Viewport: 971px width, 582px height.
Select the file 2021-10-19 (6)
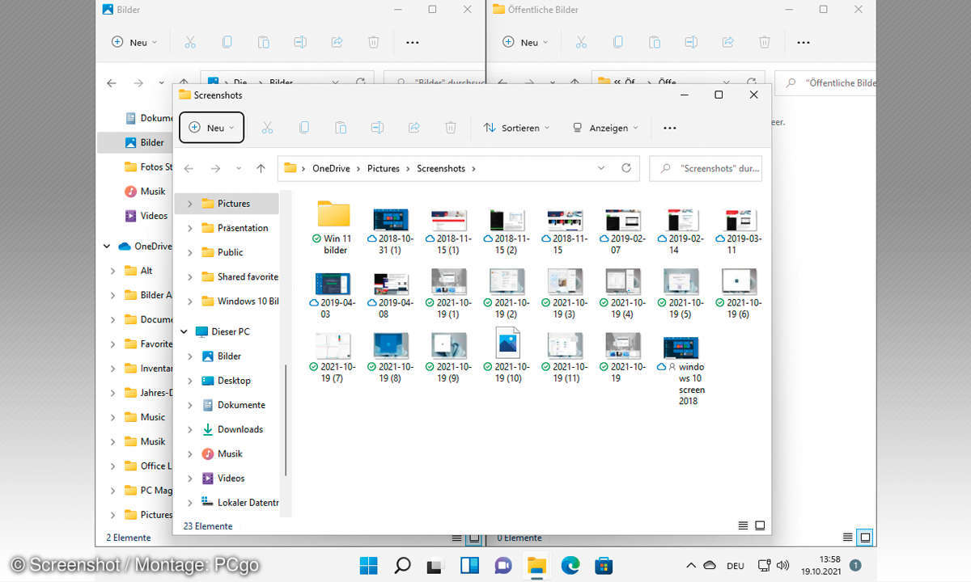click(x=740, y=295)
